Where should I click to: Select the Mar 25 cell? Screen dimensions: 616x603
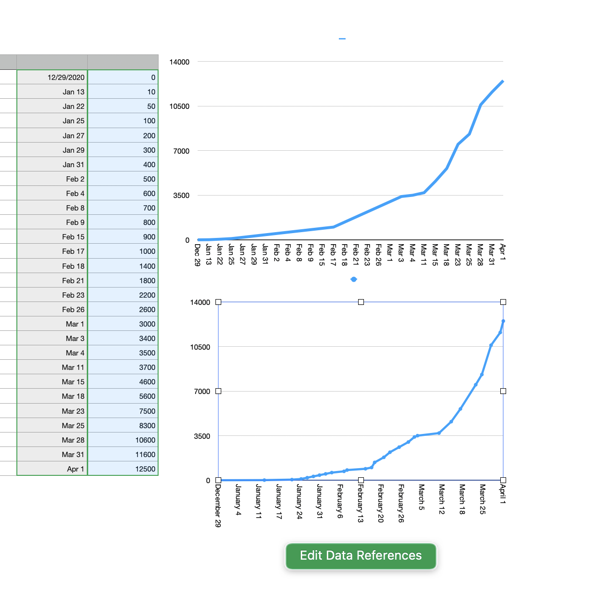52,425
